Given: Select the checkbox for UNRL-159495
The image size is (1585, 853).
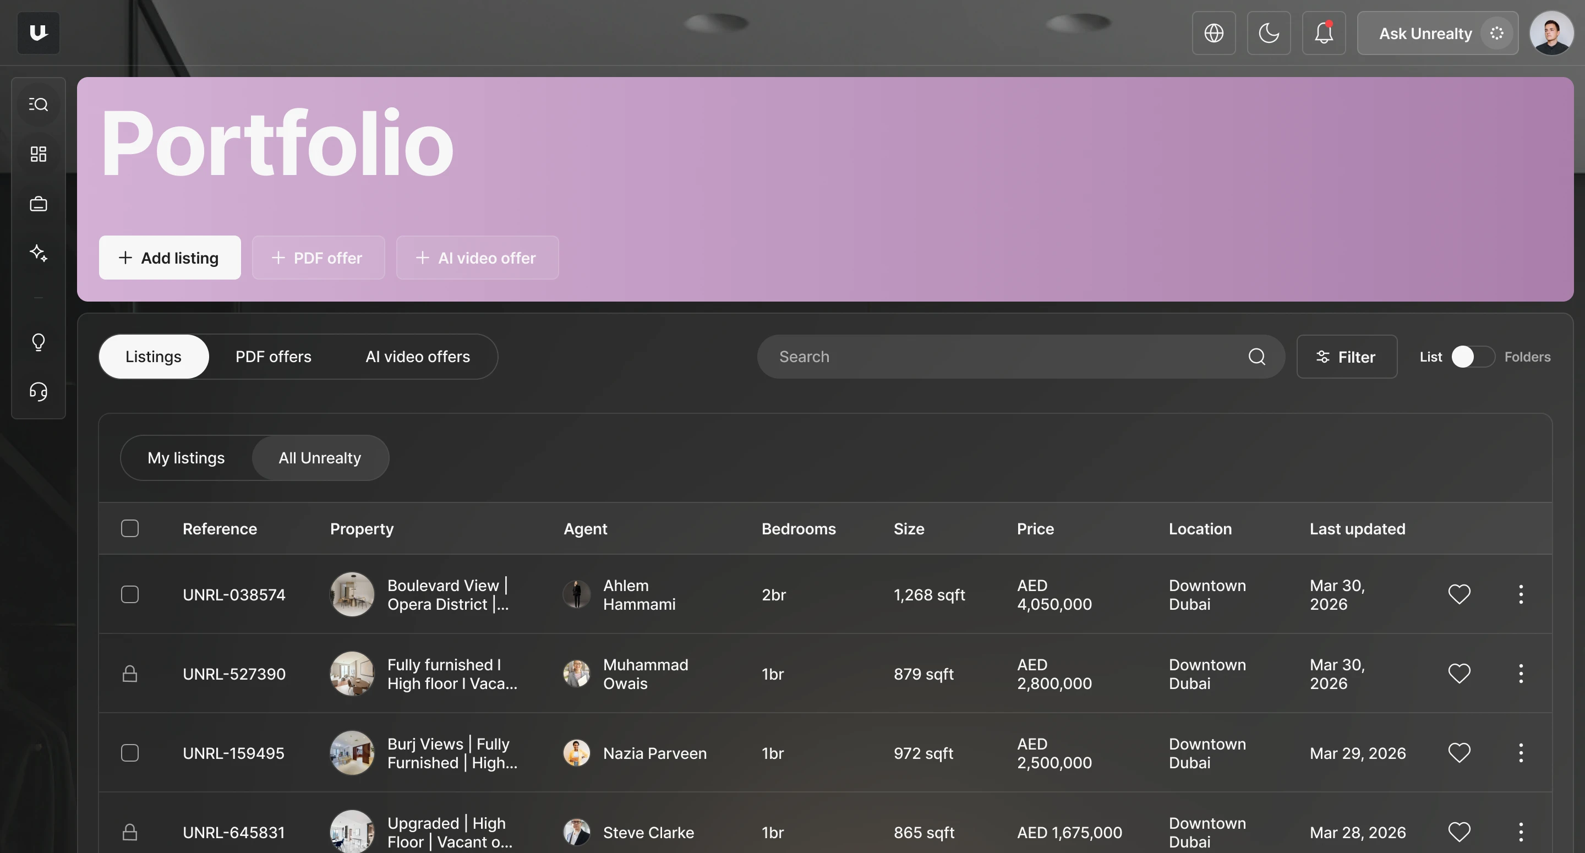Looking at the screenshot, I should (x=130, y=753).
